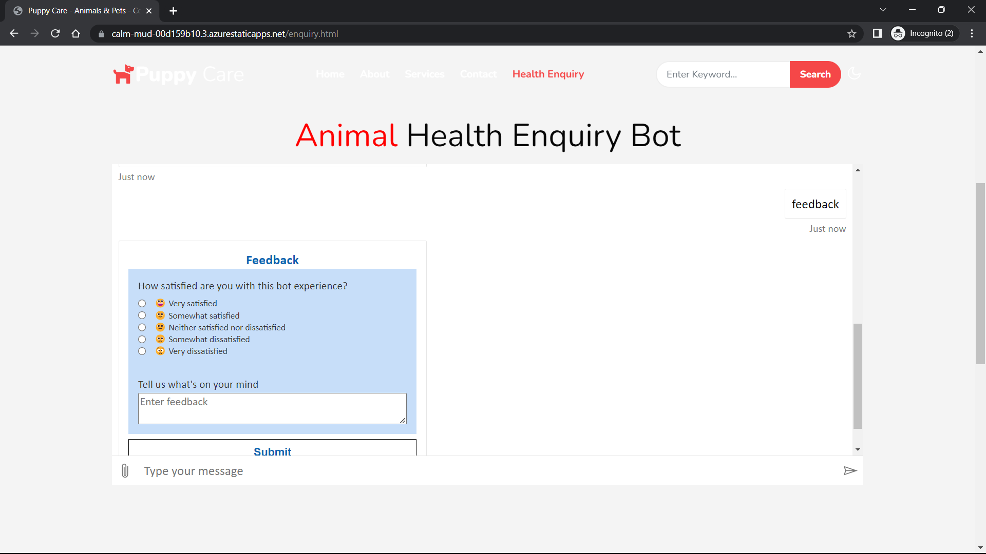Screen dimensions: 986x554
Task: Bookmark the page with the star icon
Action: pyautogui.click(x=852, y=33)
